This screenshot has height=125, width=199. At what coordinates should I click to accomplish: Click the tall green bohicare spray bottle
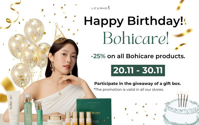pos(28,109)
